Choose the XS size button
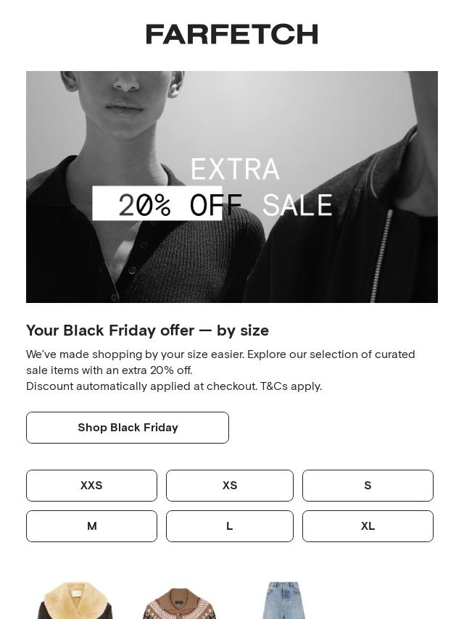The image size is (464, 619). tap(230, 486)
